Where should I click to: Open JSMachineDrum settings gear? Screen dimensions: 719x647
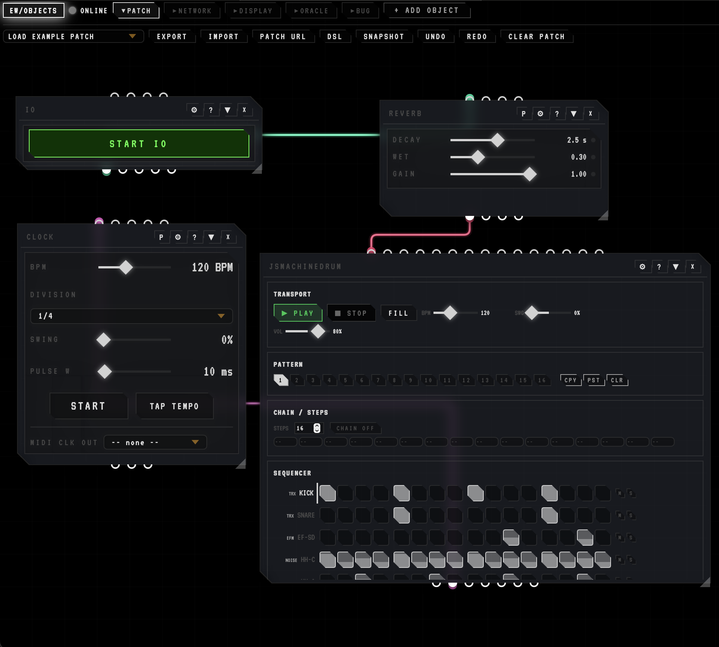(x=642, y=267)
